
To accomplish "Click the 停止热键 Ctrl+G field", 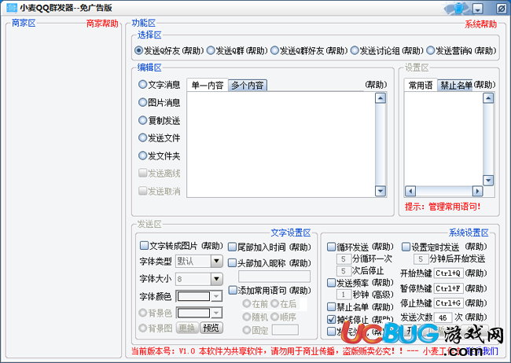I will click(x=448, y=303).
